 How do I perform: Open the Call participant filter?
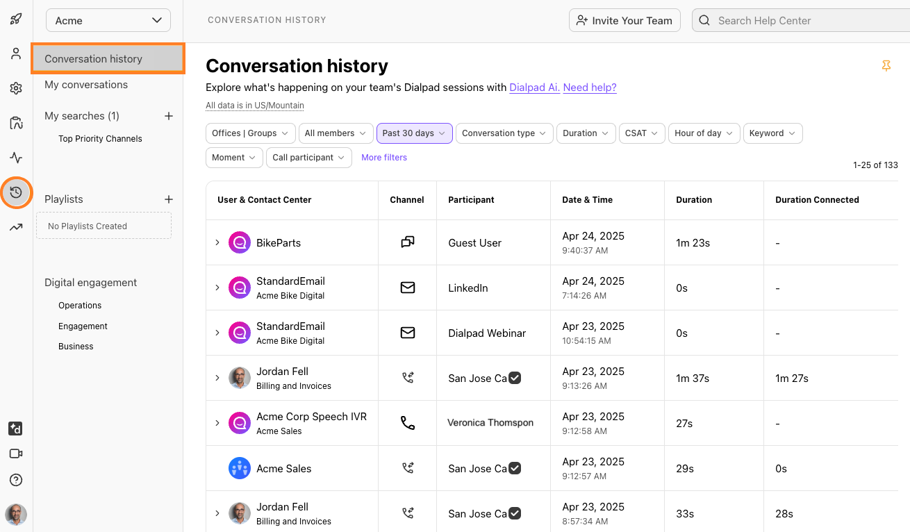coord(309,158)
